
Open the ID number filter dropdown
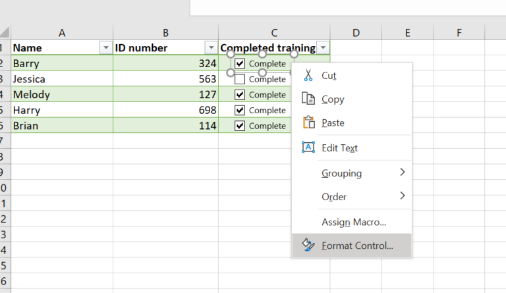[211, 48]
